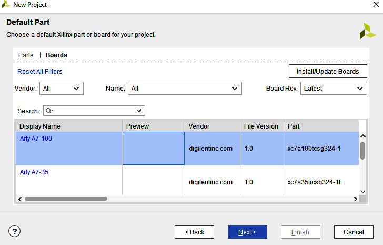This screenshot has width=383, height=245.
Task: Open the Arty A7-100 board link
Action: coord(36,139)
